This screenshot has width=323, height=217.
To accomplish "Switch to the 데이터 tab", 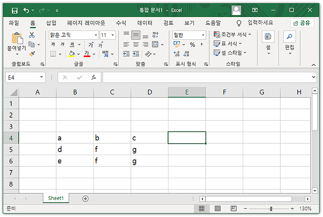I will point(145,23).
